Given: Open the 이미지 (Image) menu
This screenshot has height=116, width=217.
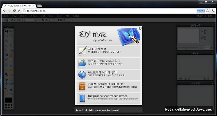Looking at the screenshot, I should tap(23, 16).
